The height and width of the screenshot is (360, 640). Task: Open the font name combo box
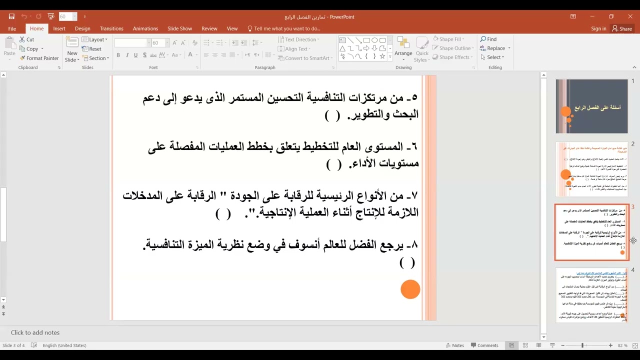click(132, 43)
